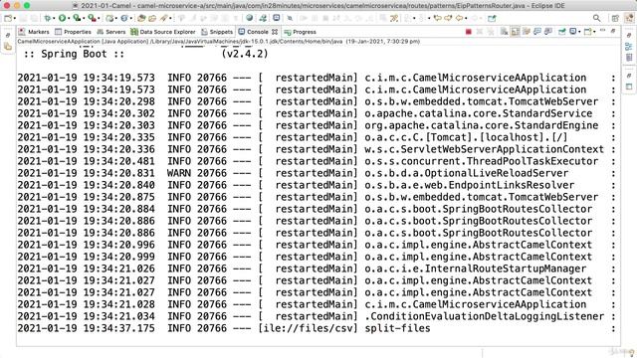This screenshot has height=358, width=637.
Task: Open the Coverage dropdown arrow
Action: coord(84,18)
